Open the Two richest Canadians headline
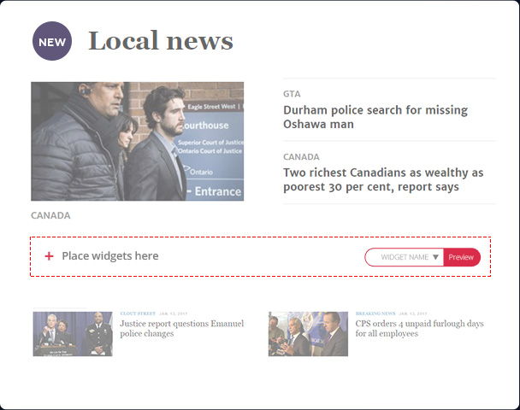 coord(383,179)
